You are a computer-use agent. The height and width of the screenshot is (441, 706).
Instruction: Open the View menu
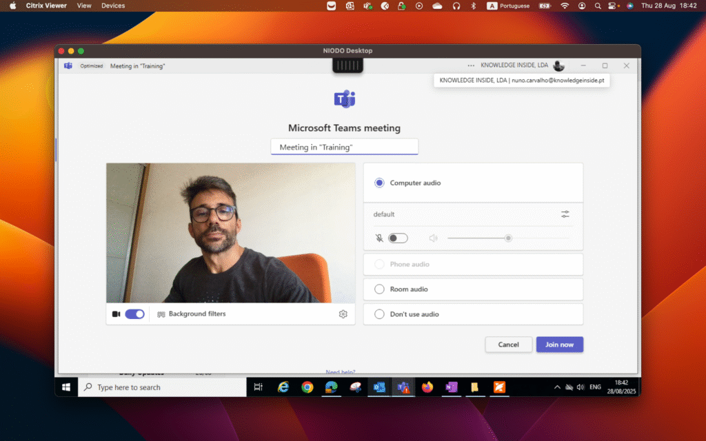point(83,6)
